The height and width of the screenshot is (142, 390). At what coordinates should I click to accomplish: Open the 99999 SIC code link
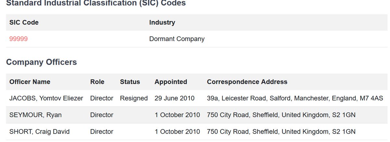pos(19,39)
